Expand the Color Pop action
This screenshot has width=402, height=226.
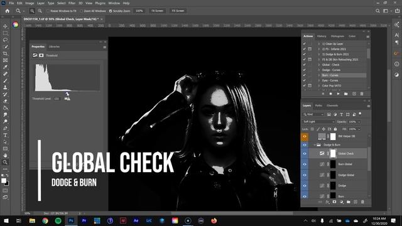[319, 85]
